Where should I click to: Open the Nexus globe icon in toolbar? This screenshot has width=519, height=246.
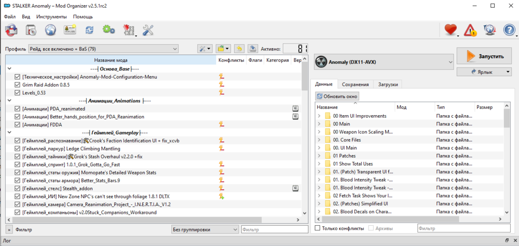point(50,30)
